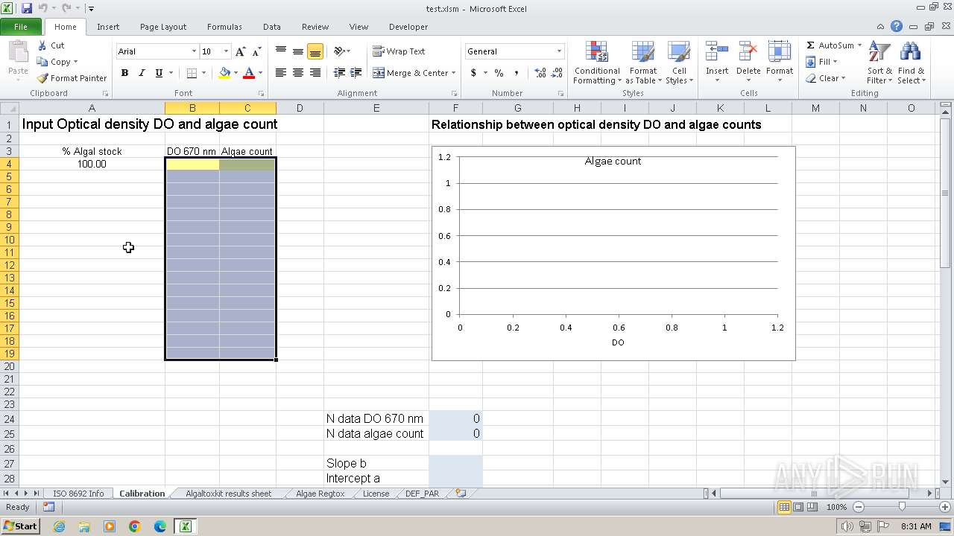Open the font size dropdown

pos(226,51)
